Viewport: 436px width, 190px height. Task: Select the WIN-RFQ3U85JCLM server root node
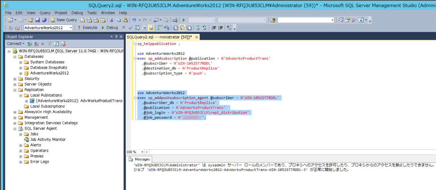coord(67,51)
